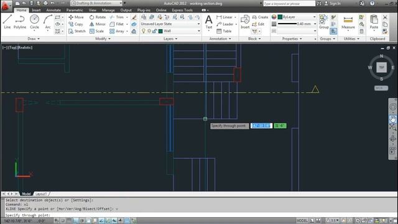
Task: Expand the Annotation panel
Action: tap(220, 39)
